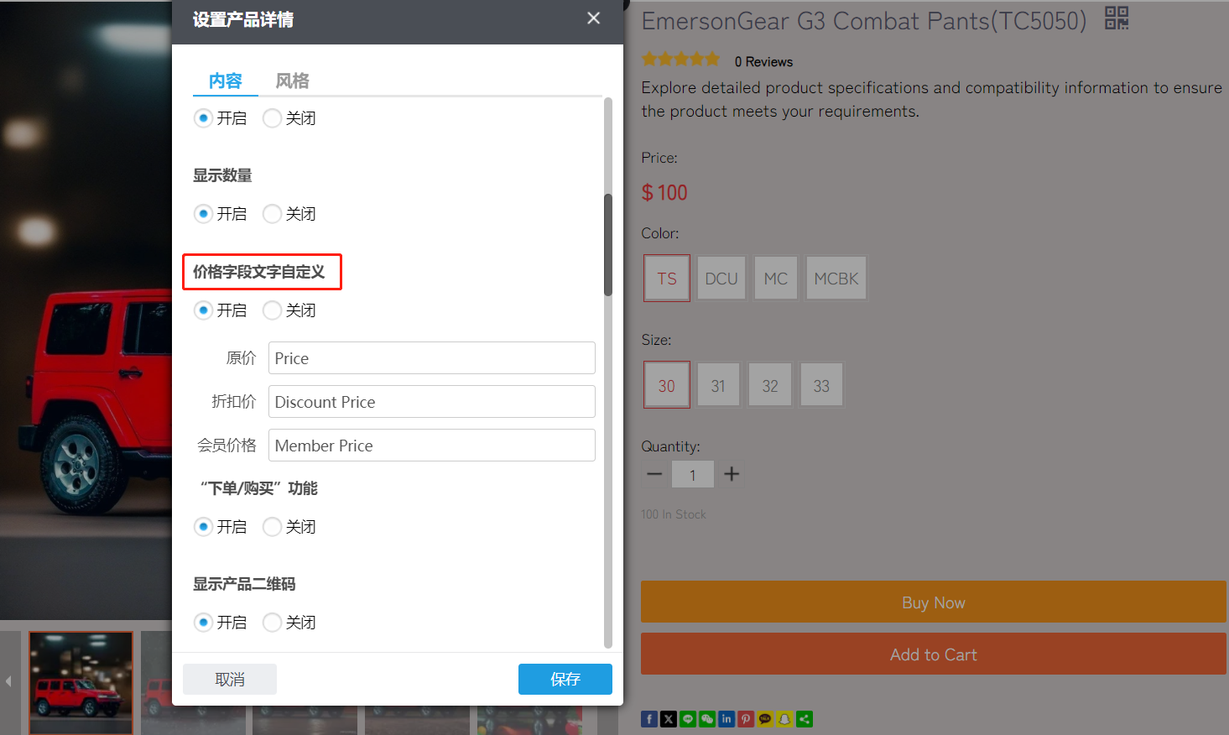Cancel the dialog via 取消 button

pyautogui.click(x=229, y=679)
